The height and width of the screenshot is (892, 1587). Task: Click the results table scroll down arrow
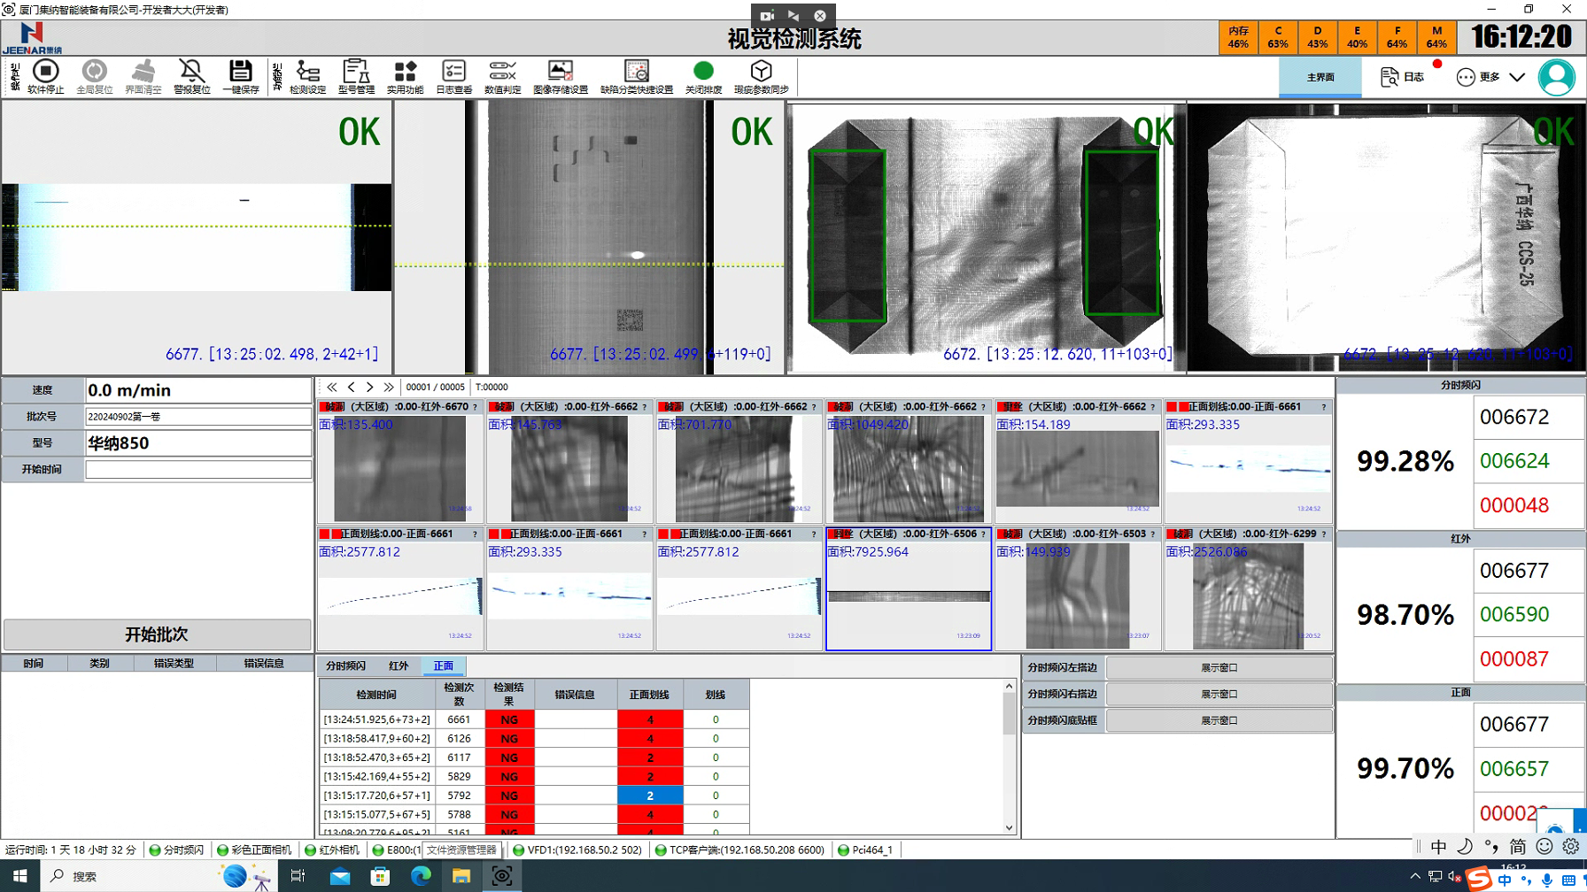[1009, 827]
